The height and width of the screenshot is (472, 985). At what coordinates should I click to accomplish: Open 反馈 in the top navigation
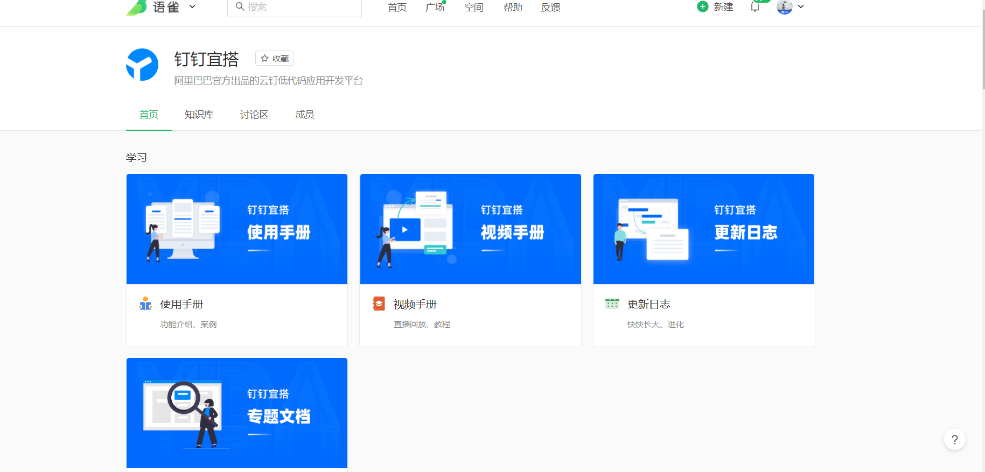(551, 8)
